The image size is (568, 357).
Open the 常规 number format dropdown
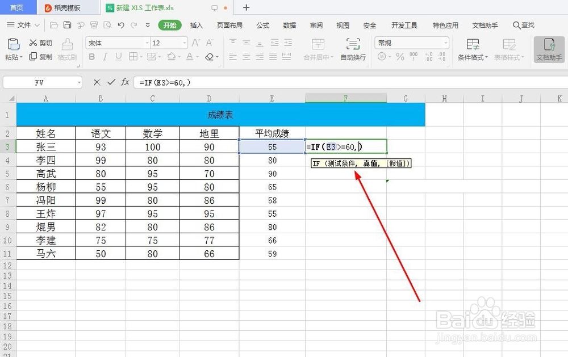pyautogui.click(x=412, y=42)
